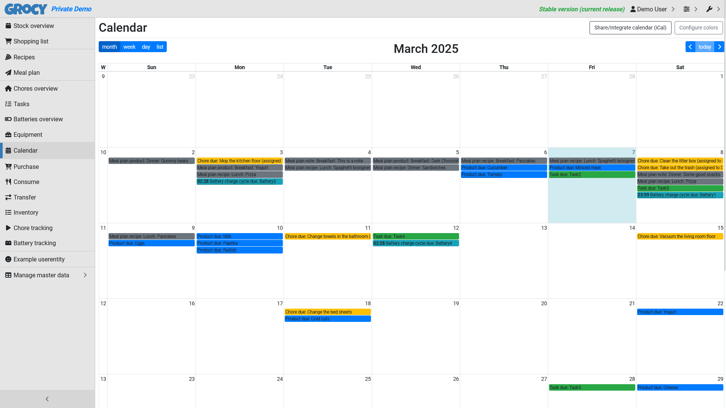The image size is (726, 408).
Task: Click the Stock overview box icon
Action: 8,26
